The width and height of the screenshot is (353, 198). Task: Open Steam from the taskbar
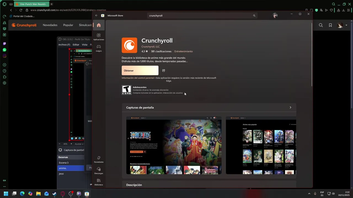[55, 194]
